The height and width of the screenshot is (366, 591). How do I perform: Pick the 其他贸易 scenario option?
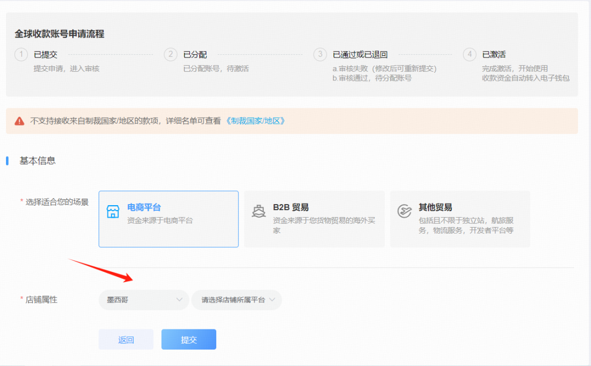point(460,219)
